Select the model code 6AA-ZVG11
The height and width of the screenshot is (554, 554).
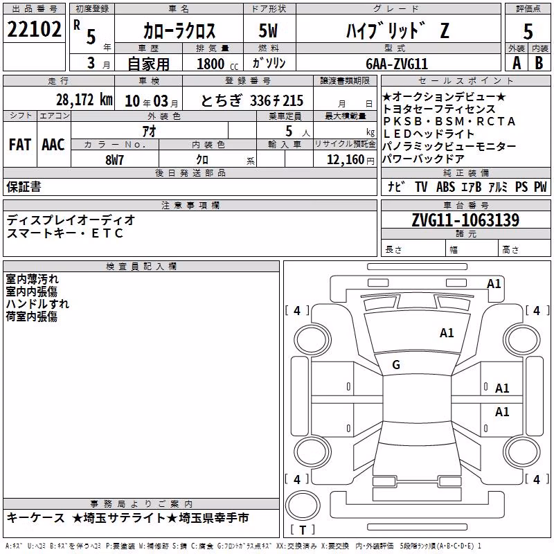397,64
